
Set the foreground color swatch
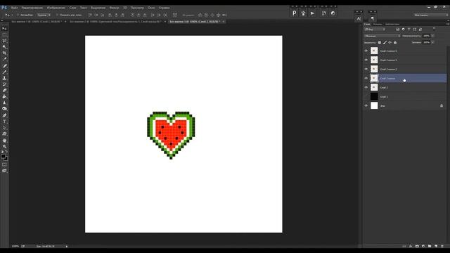[x=3, y=156]
